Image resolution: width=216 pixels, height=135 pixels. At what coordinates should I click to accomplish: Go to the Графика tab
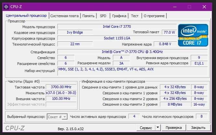pos(119,16)
